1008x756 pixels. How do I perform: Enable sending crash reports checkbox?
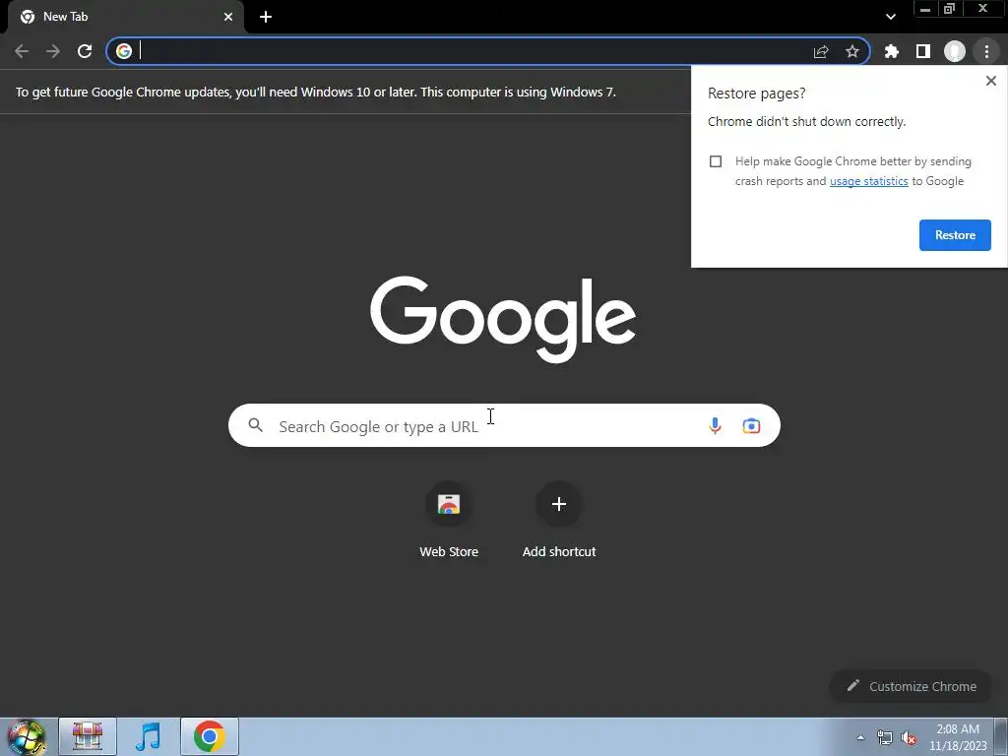[x=716, y=161]
